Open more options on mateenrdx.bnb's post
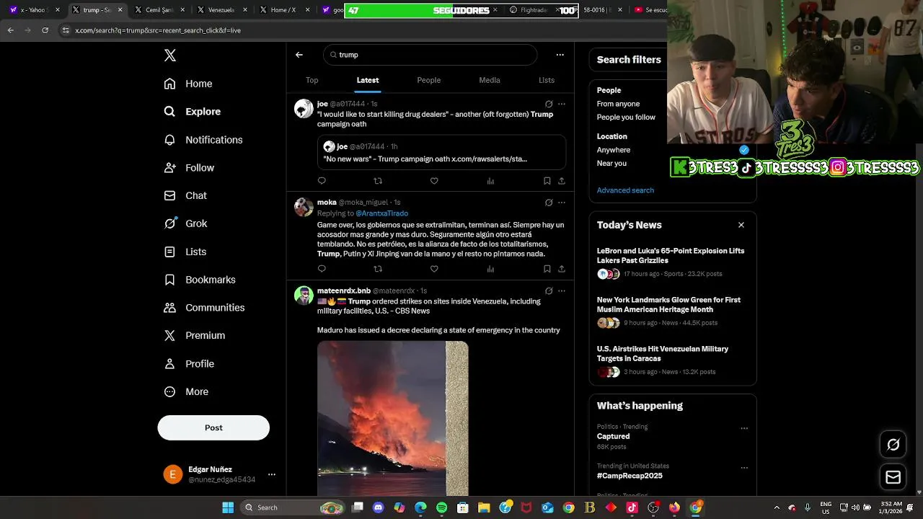Viewport: 923px width, 519px height. point(562,291)
